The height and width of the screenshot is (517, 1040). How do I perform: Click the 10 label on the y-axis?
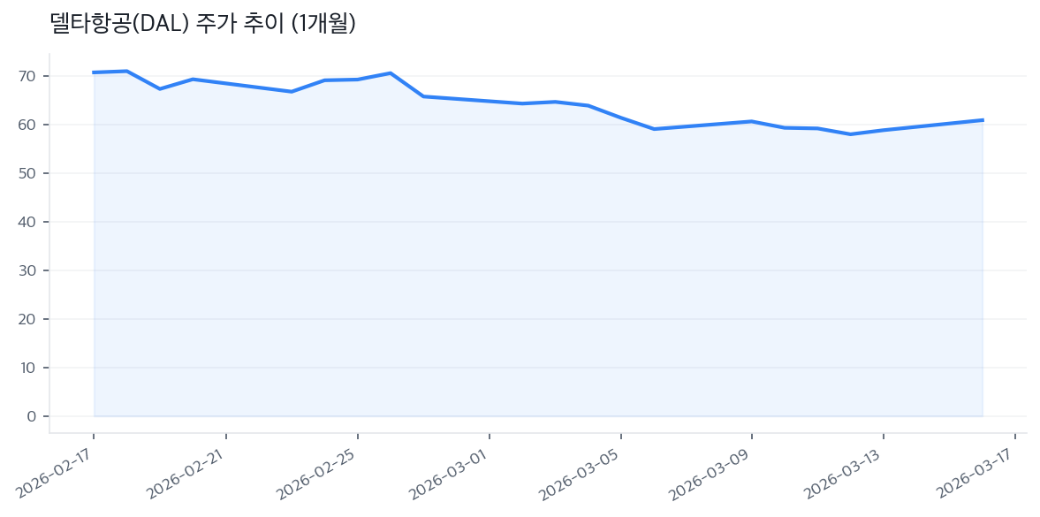coord(27,368)
